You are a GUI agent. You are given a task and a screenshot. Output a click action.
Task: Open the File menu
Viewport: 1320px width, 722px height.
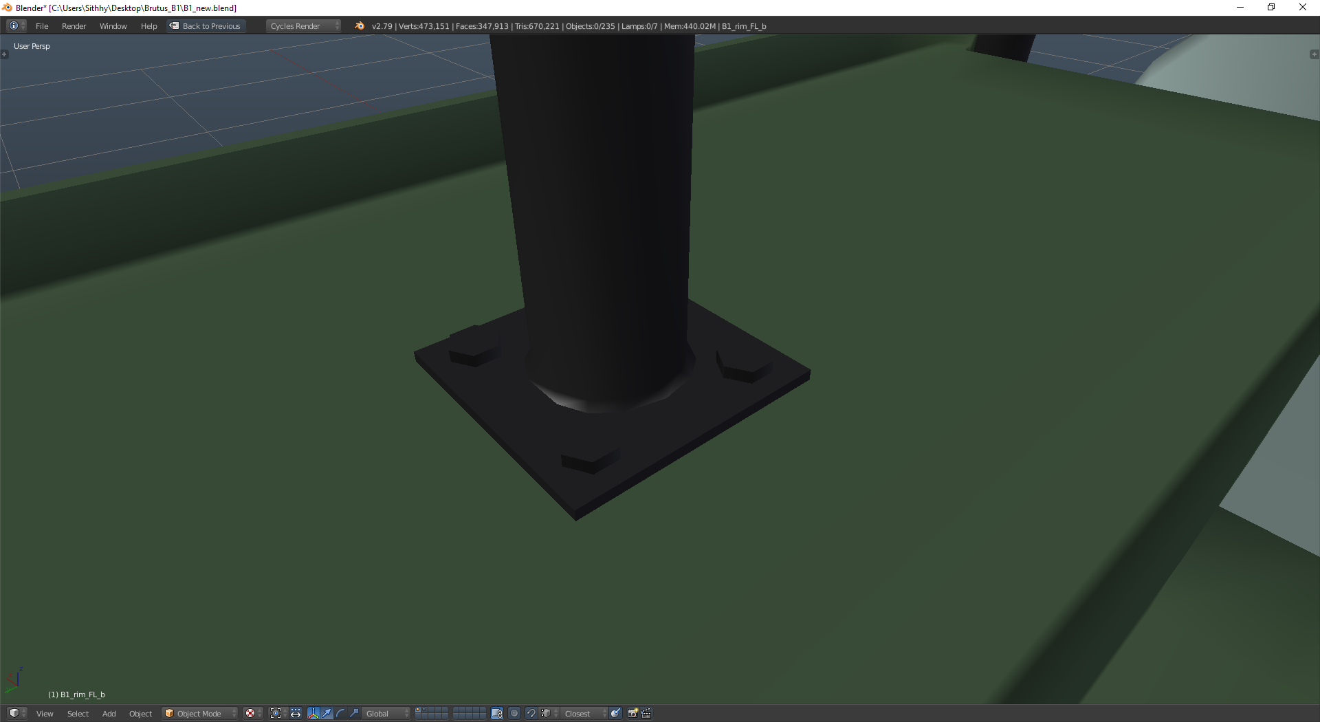click(42, 26)
